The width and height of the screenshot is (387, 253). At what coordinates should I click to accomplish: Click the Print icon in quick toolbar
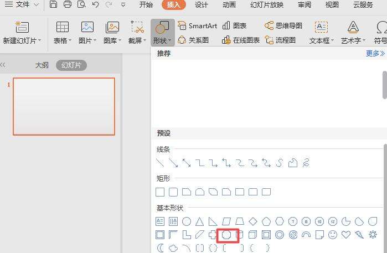[68, 4]
